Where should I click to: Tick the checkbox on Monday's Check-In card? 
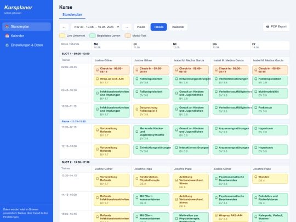pos(98,70)
